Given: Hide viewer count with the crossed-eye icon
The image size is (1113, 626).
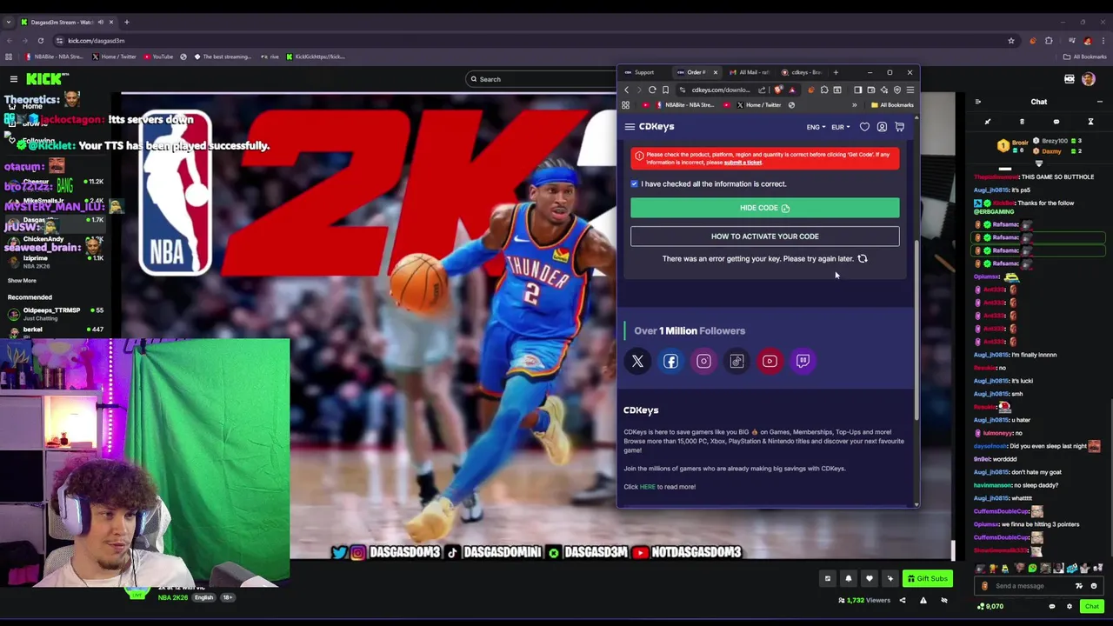Looking at the screenshot, I should pyautogui.click(x=943, y=600).
